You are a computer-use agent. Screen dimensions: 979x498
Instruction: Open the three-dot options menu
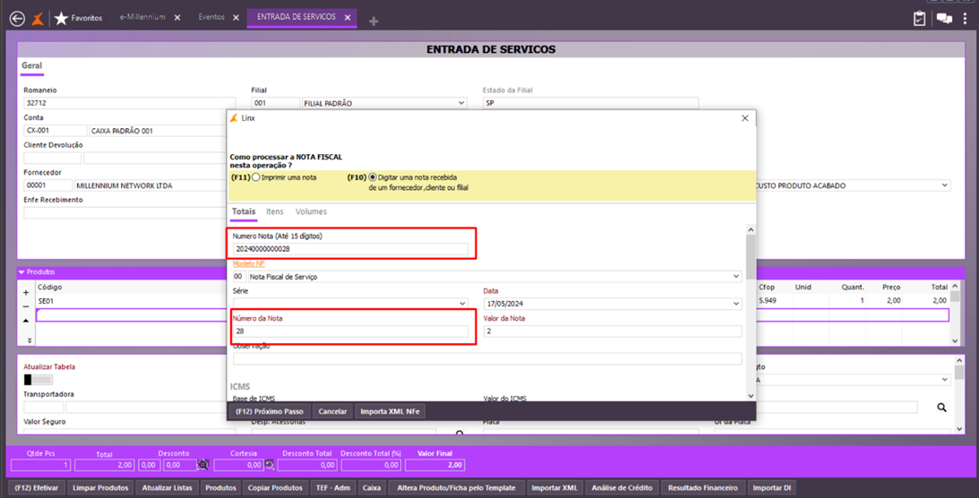966,19
